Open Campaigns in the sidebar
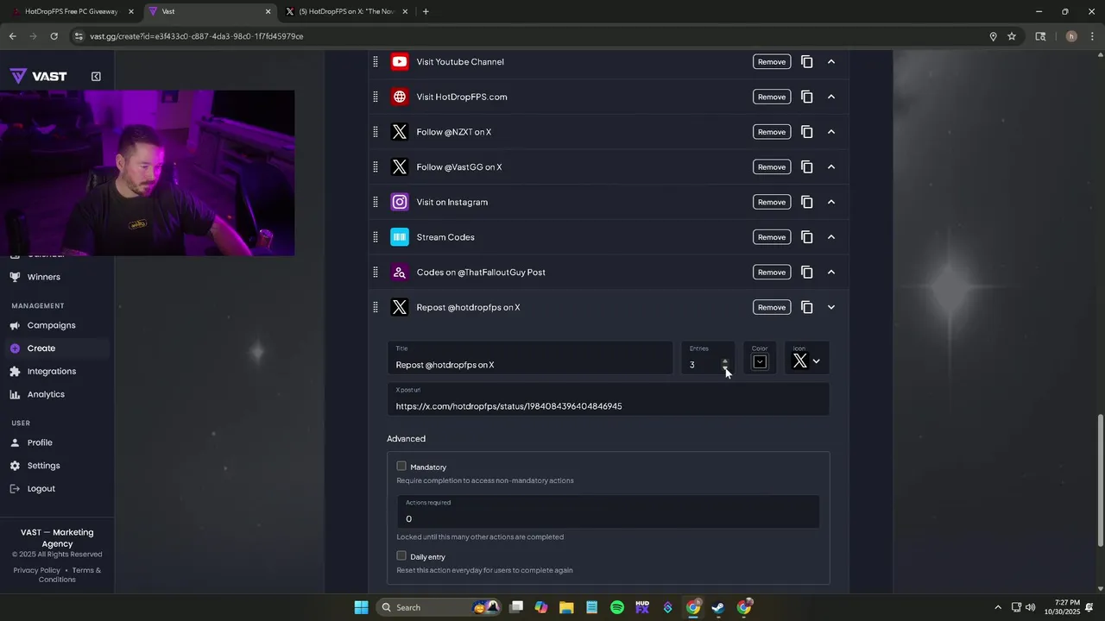The image size is (1105, 621). [51, 325]
